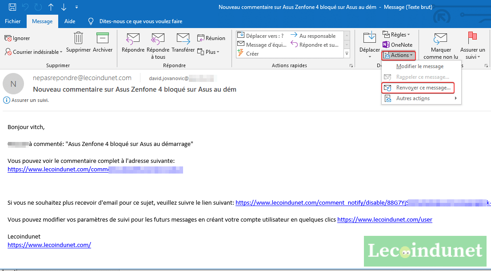
Task: Reply to all with Répondre à tous
Action: [x=158, y=46]
